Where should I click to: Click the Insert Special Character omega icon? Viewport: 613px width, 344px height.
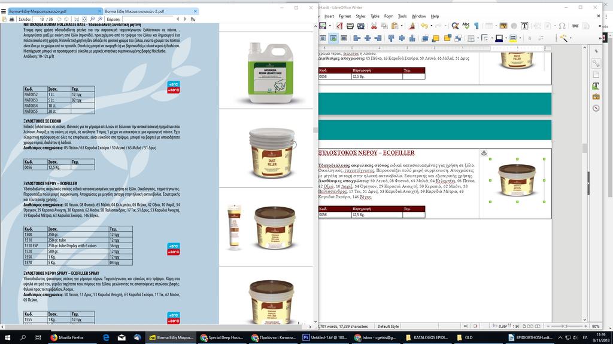(x=562, y=26)
